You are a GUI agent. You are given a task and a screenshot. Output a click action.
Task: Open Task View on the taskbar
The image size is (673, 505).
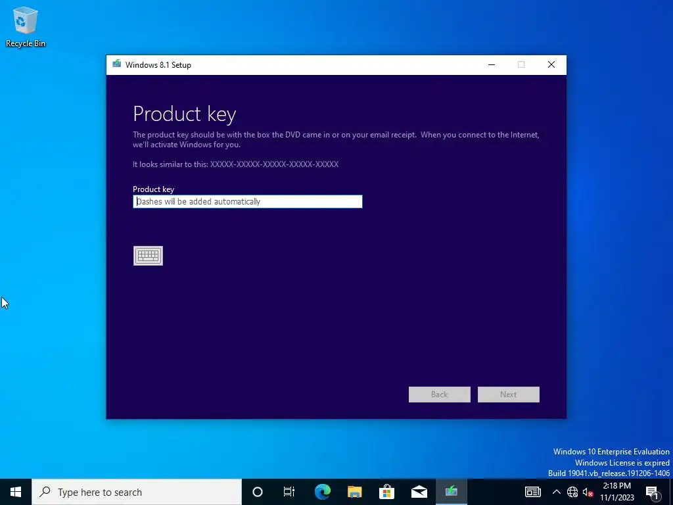point(289,492)
